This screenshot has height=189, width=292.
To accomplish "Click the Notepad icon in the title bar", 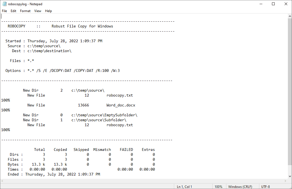I will tap(4, 4).
